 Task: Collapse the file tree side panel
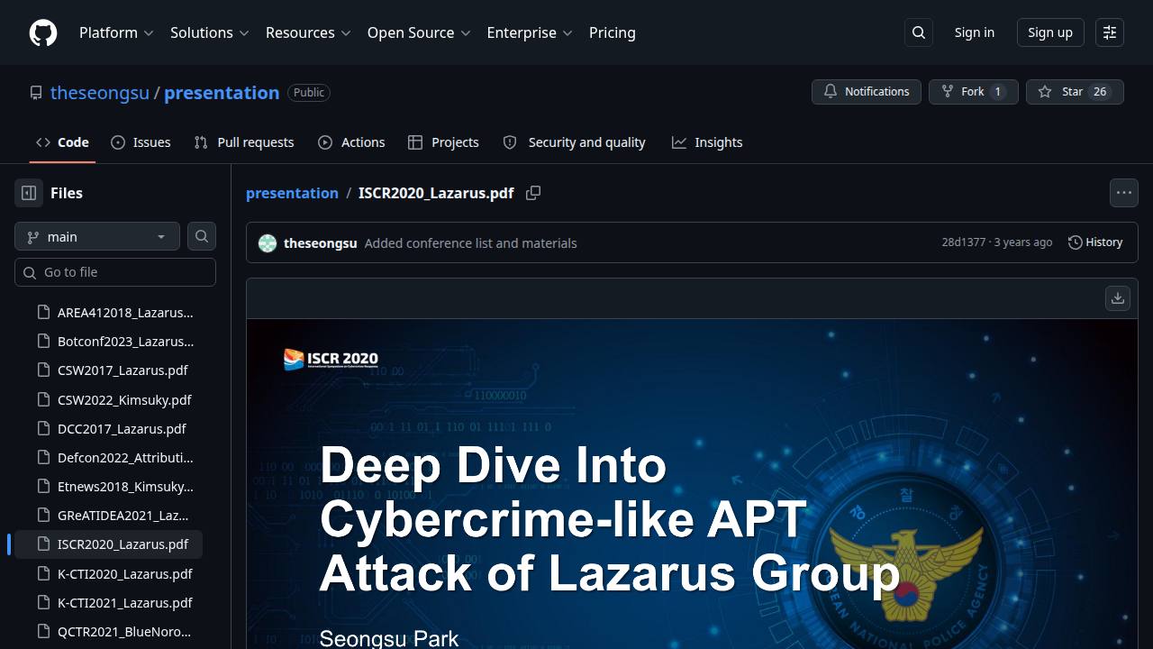(x=29, y=193)
